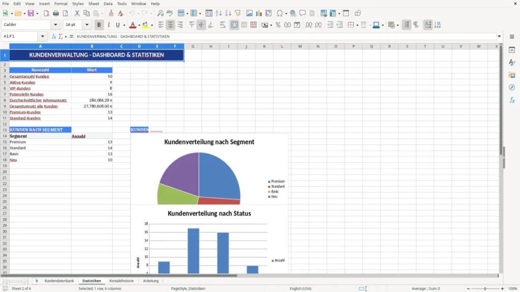Image resolution: width=520 pixels, height=292 pixels.
Task: Open the Draw functions shapes icon
Action: point(357,13)
